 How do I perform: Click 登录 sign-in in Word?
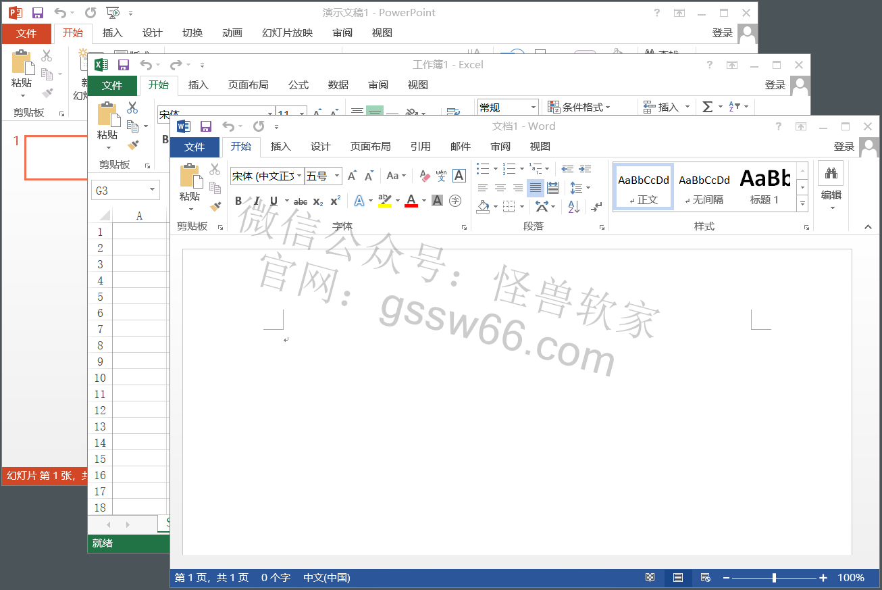click(x=844, y=147)
